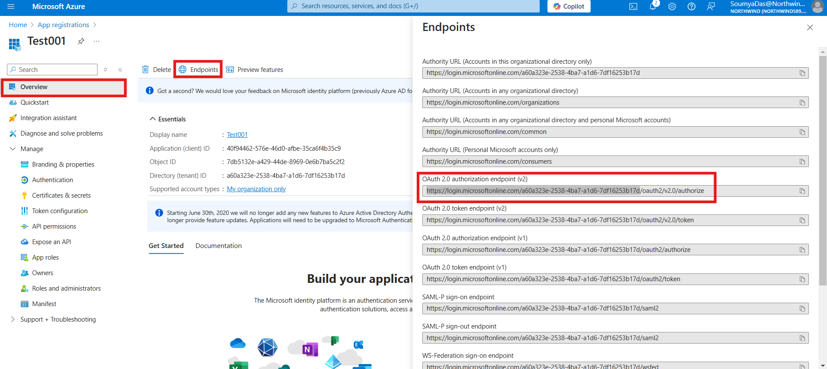Open Certificates & secrets menu item
Viewport: 827px width, 369px height.
(61, 195)
